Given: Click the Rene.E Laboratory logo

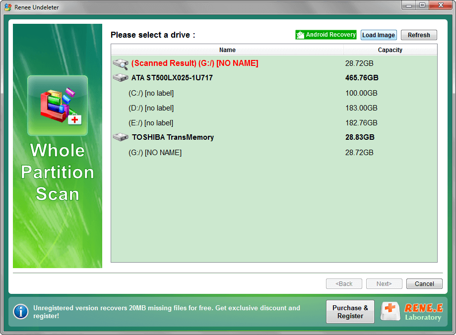Looking at the screenshot, I should (411, 312).
